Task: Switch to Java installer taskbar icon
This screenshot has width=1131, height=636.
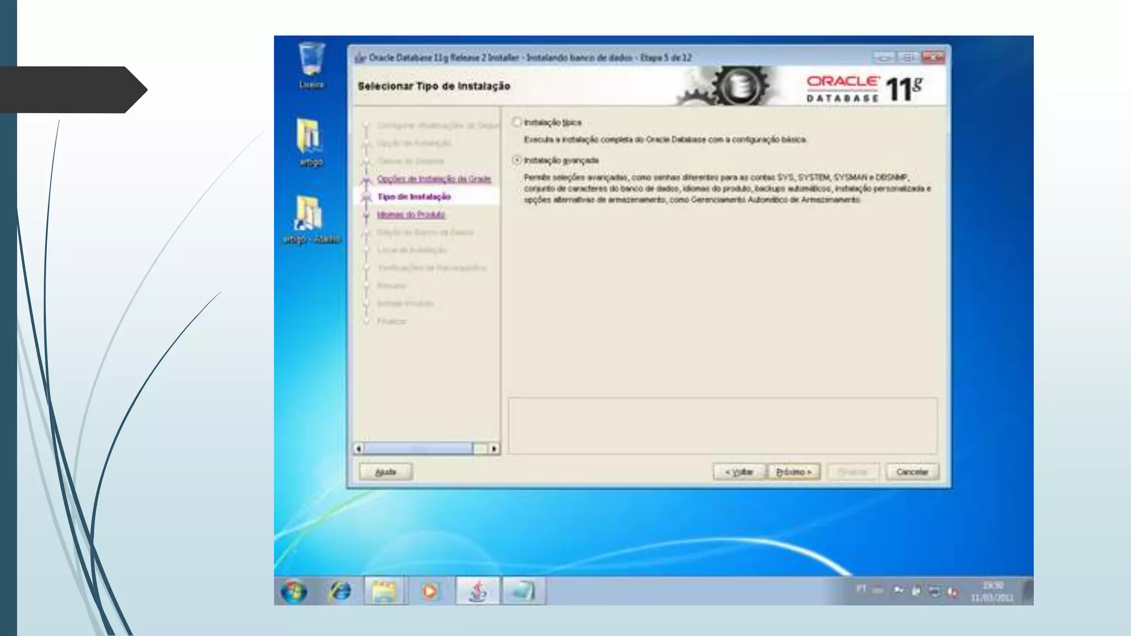Action: click(x=478, y=591)
